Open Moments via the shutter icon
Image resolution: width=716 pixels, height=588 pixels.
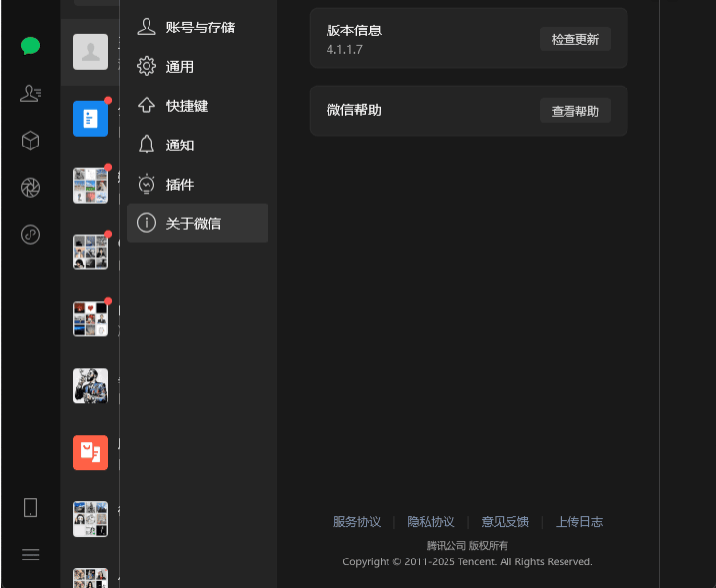[x=30, y=188]
